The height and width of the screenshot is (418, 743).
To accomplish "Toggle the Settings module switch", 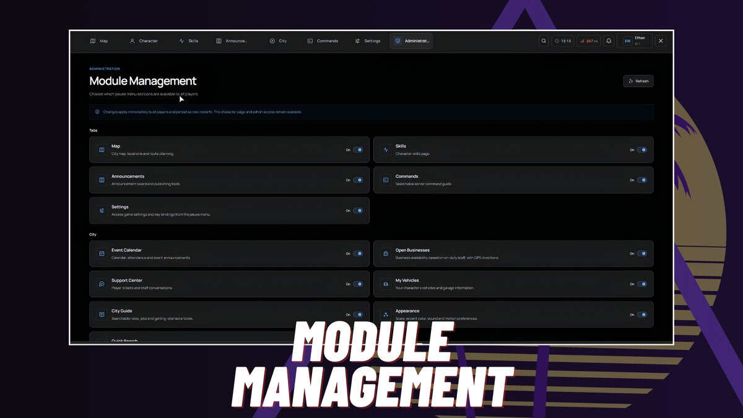I will click(358, 211).
